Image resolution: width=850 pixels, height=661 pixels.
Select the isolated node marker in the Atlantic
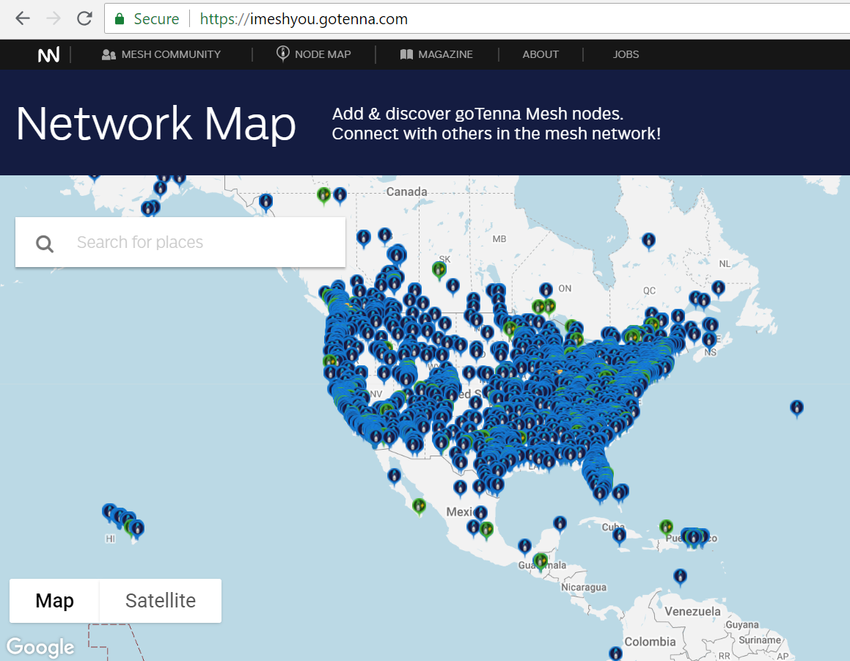796,407
